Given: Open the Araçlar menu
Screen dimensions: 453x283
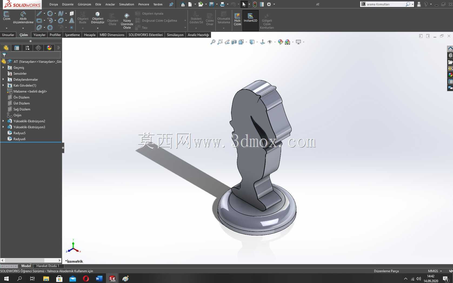Looking at the screenshot, I should tap(110, 4).
